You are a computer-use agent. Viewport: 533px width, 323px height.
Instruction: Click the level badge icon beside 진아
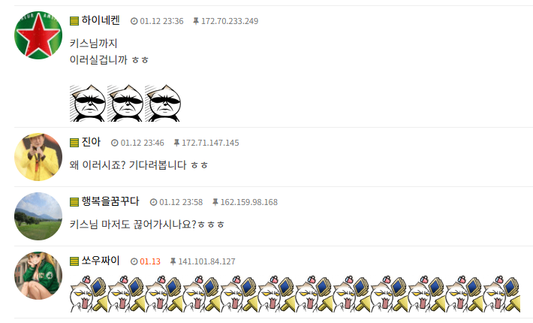pos(74,143)
